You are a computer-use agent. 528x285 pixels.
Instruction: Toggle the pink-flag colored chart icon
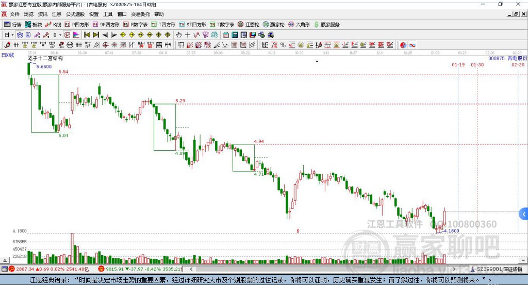point(76,35)
